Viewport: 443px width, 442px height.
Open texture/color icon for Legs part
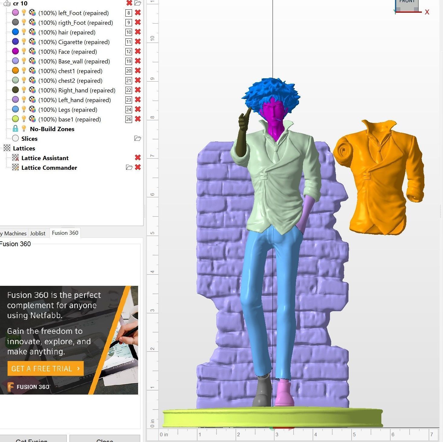32,109
